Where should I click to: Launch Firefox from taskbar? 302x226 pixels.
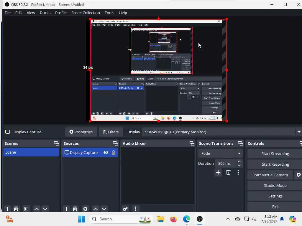click(x=173, y=219)
